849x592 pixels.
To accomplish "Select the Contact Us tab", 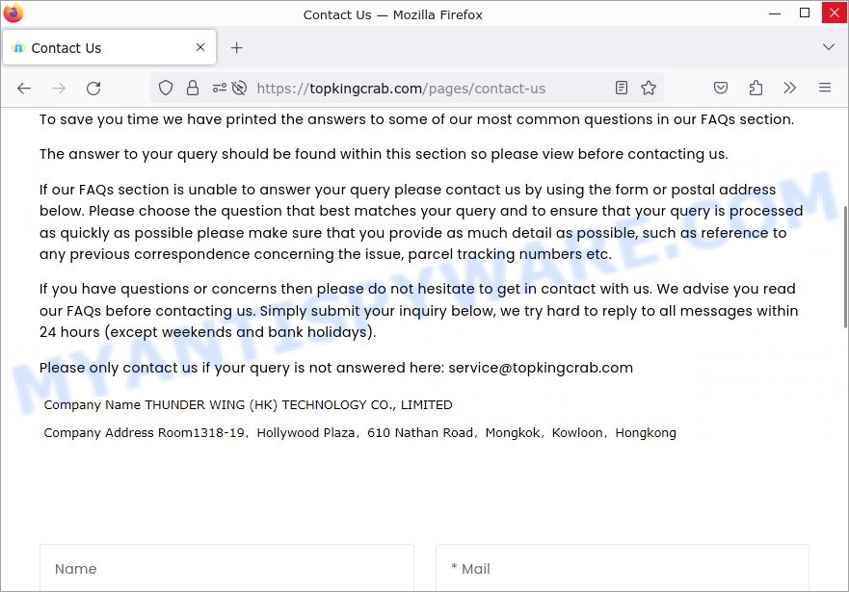I will pyautogui.click(x=109, y=47).
